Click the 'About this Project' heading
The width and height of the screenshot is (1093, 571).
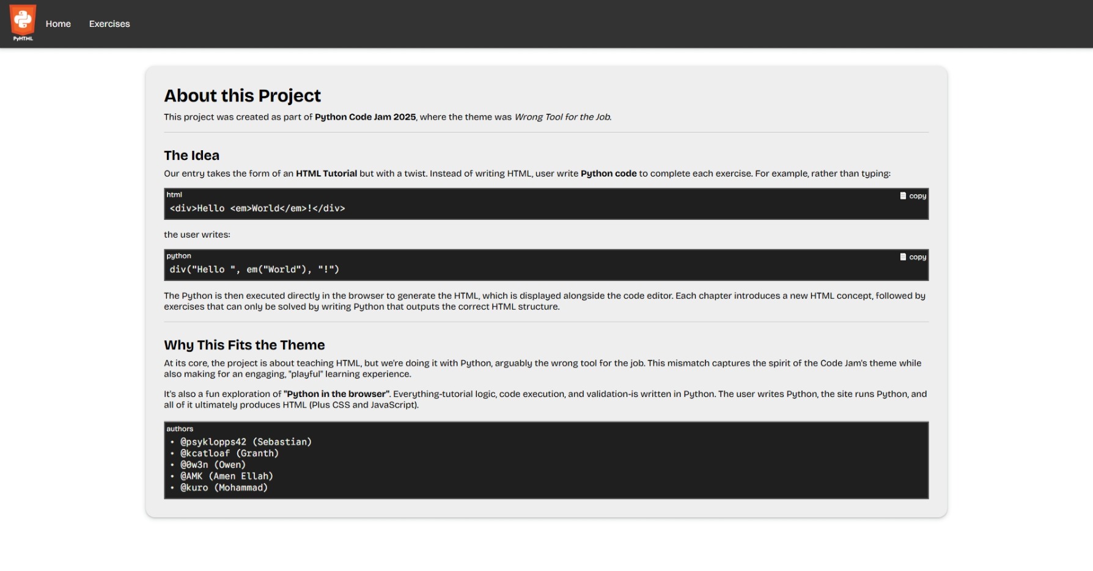coord(242,95)
